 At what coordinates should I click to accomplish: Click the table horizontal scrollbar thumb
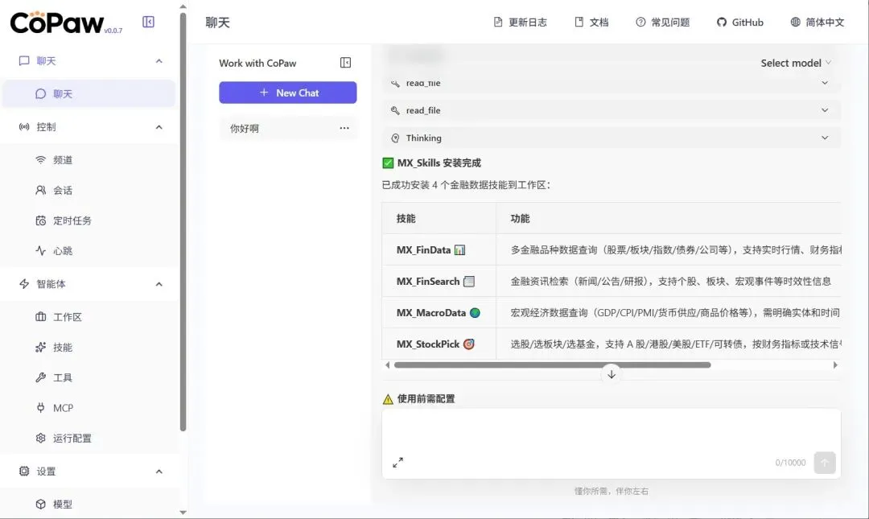pyautogui.click(x=552, y=365)
